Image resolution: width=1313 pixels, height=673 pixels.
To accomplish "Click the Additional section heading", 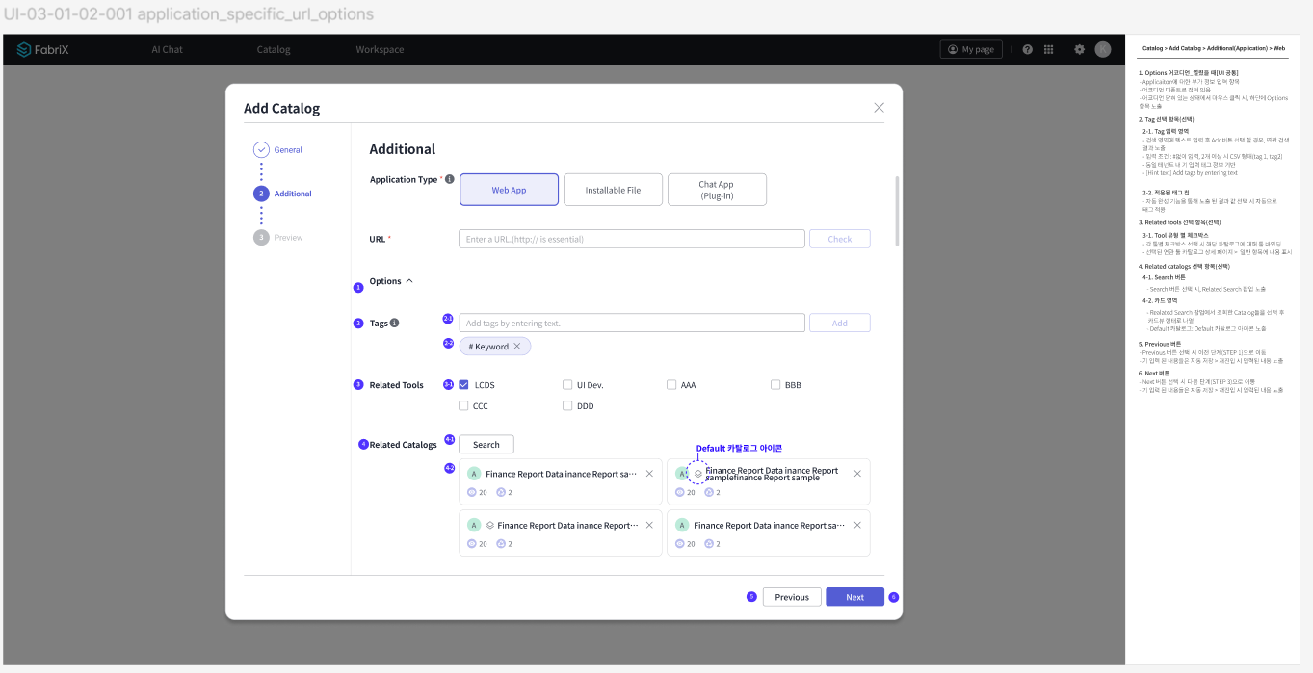I will point(403,149).
